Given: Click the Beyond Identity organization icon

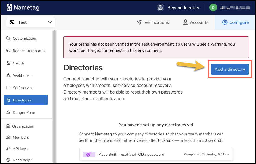Looking at the screenshot, I should (160, 7).
